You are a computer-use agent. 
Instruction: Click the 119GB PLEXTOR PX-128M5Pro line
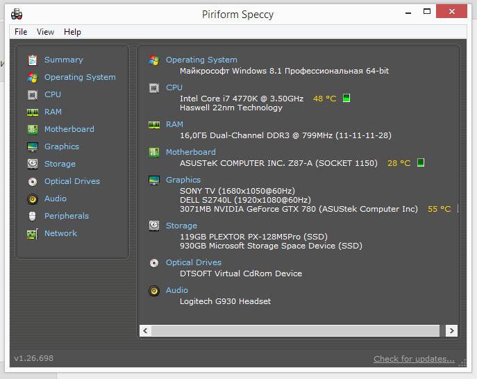[253, 237]
